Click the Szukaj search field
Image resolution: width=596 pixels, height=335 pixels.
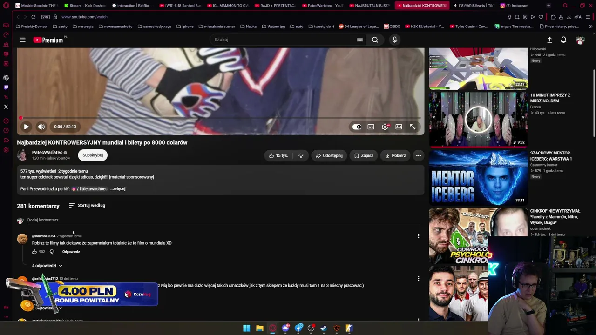tap(284, 40)
